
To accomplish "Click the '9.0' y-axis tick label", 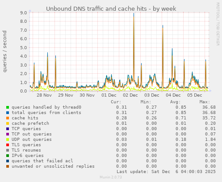I will coord(23,13).
